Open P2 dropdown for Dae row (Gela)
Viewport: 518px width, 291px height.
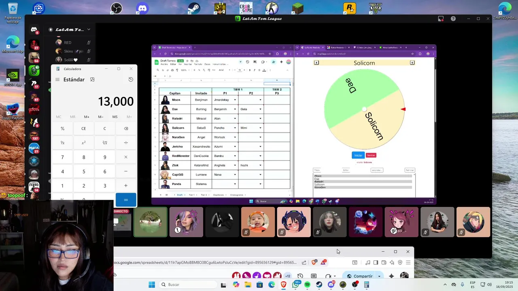260,109
